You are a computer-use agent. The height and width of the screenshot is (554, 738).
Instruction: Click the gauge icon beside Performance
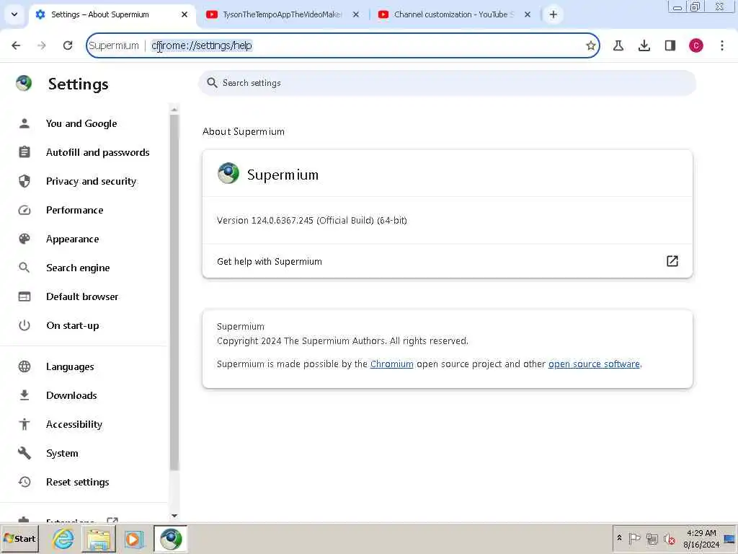click(25, 210)
